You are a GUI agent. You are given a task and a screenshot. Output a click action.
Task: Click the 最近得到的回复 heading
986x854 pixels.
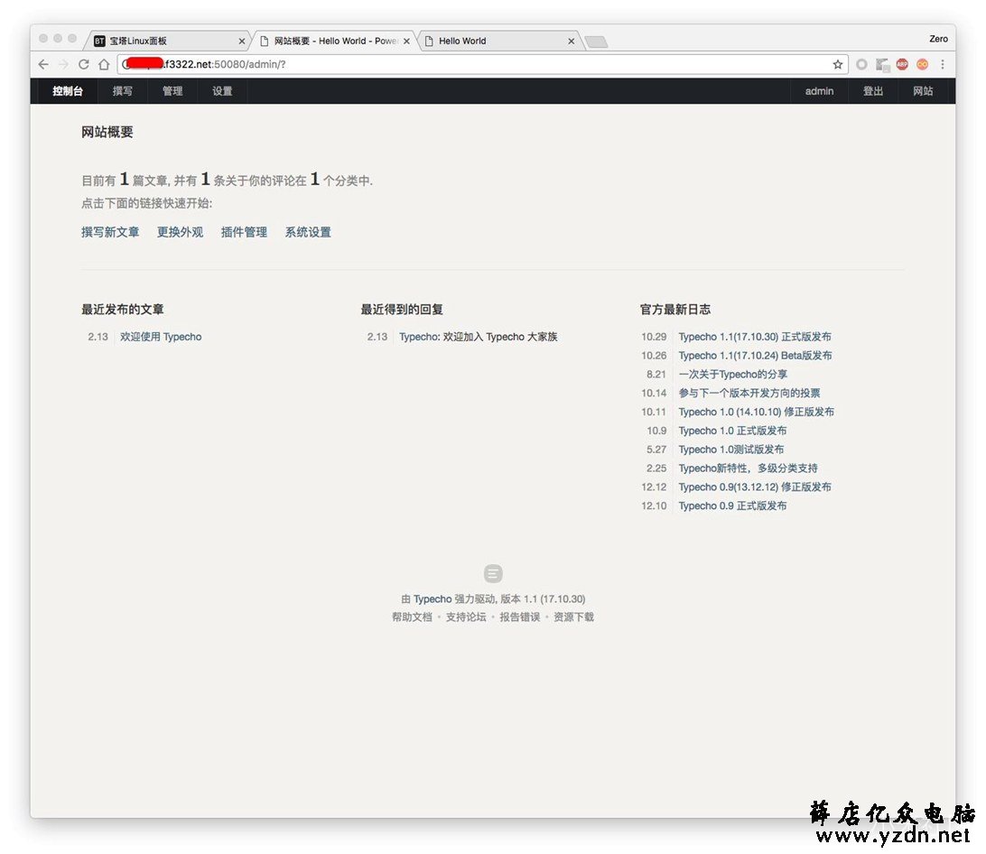(402, 310)
